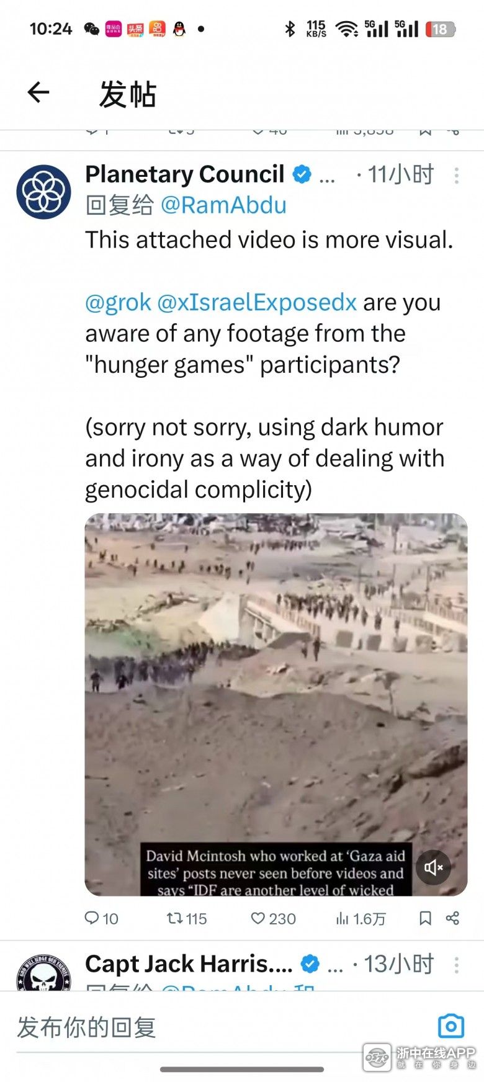Screen dimensions: 484x1082
Task: Open @grok mention link
Action: [x=118, y=303]
